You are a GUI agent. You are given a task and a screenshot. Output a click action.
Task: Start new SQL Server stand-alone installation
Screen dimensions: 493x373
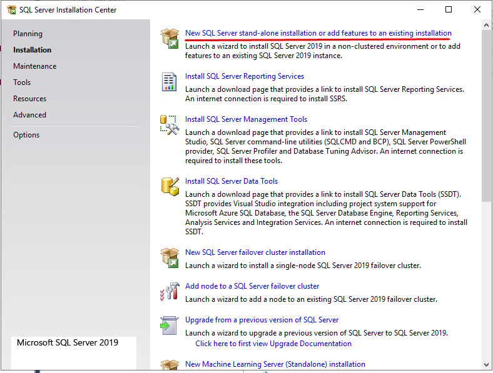coord(318,33)
